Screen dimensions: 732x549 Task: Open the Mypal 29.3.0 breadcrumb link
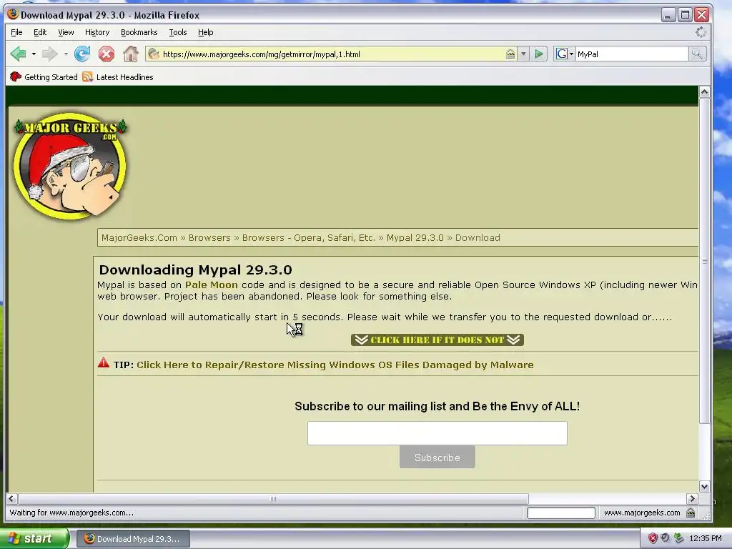coord(415,237)
